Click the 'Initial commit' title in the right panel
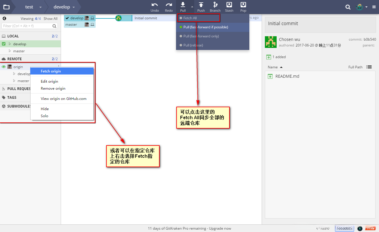This screenshot has height=232, width=379. [x=283, y=23]
